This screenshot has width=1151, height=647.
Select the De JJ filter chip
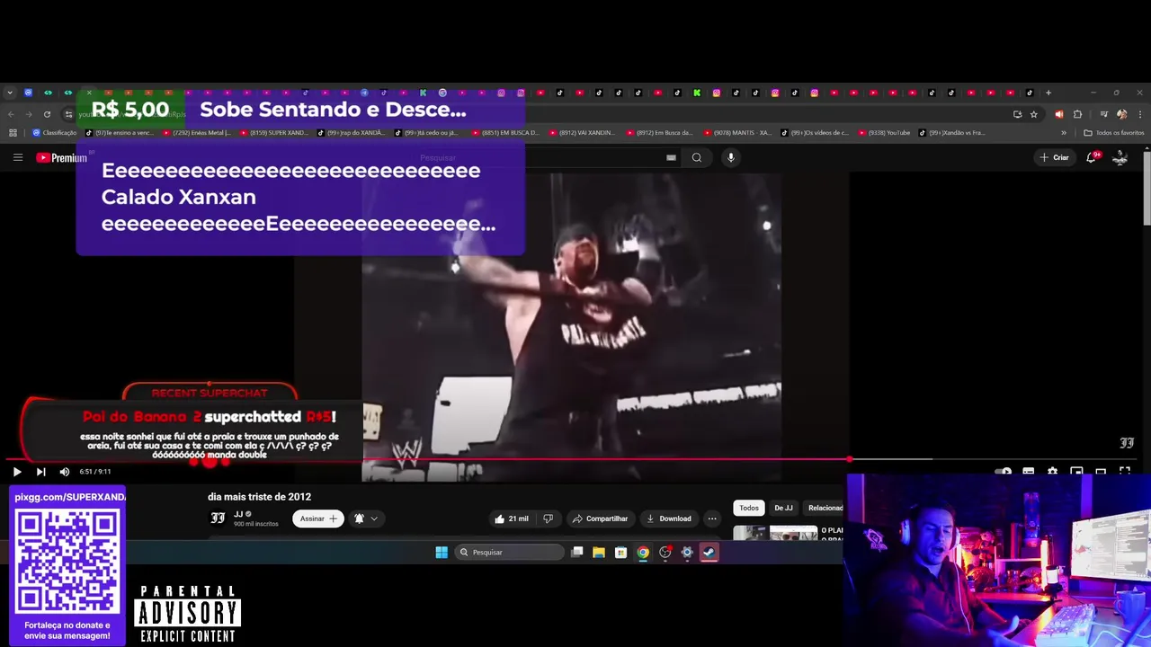783,508
